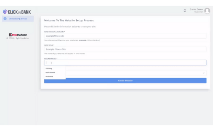Open the select box below Clickbank ID
This screenshot has height=131, width=213.
point(136,73)
